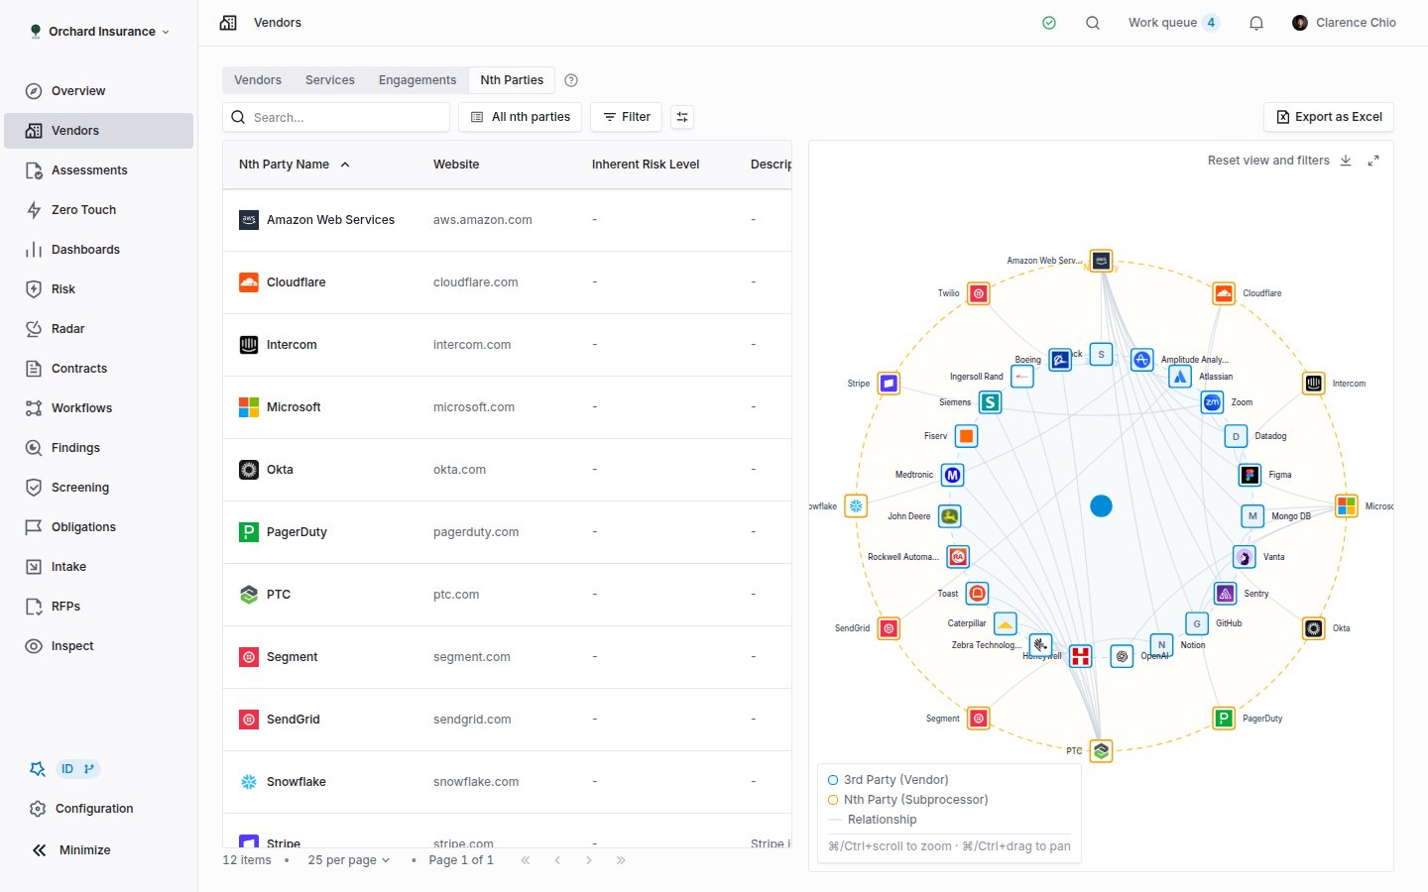Open Obligations in the sidebar
The width and height of the screenshot is (1428, 892).
pos(99,527)
